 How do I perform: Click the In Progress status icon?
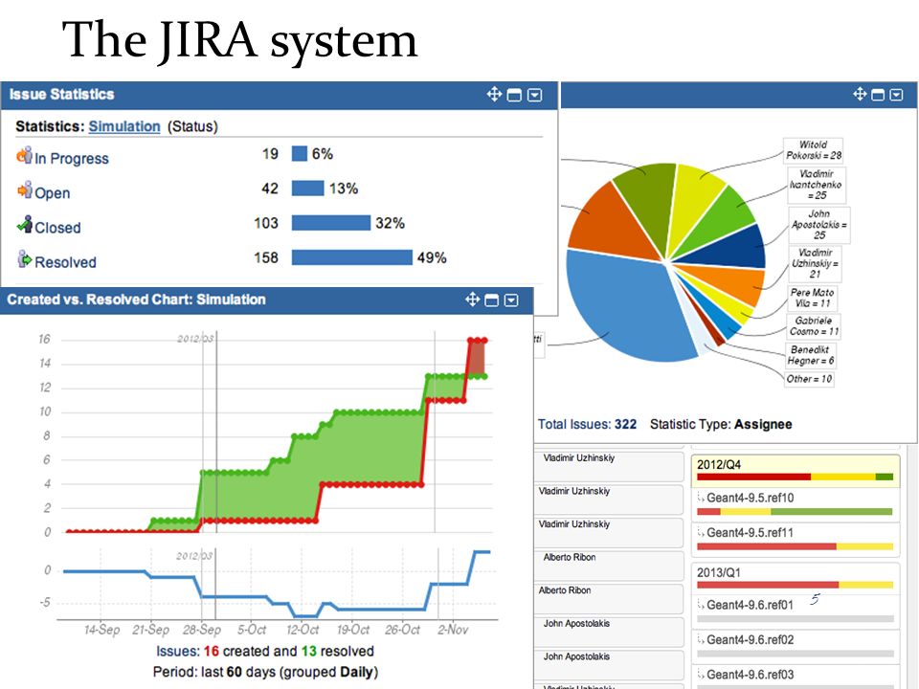tap(24, 155)
